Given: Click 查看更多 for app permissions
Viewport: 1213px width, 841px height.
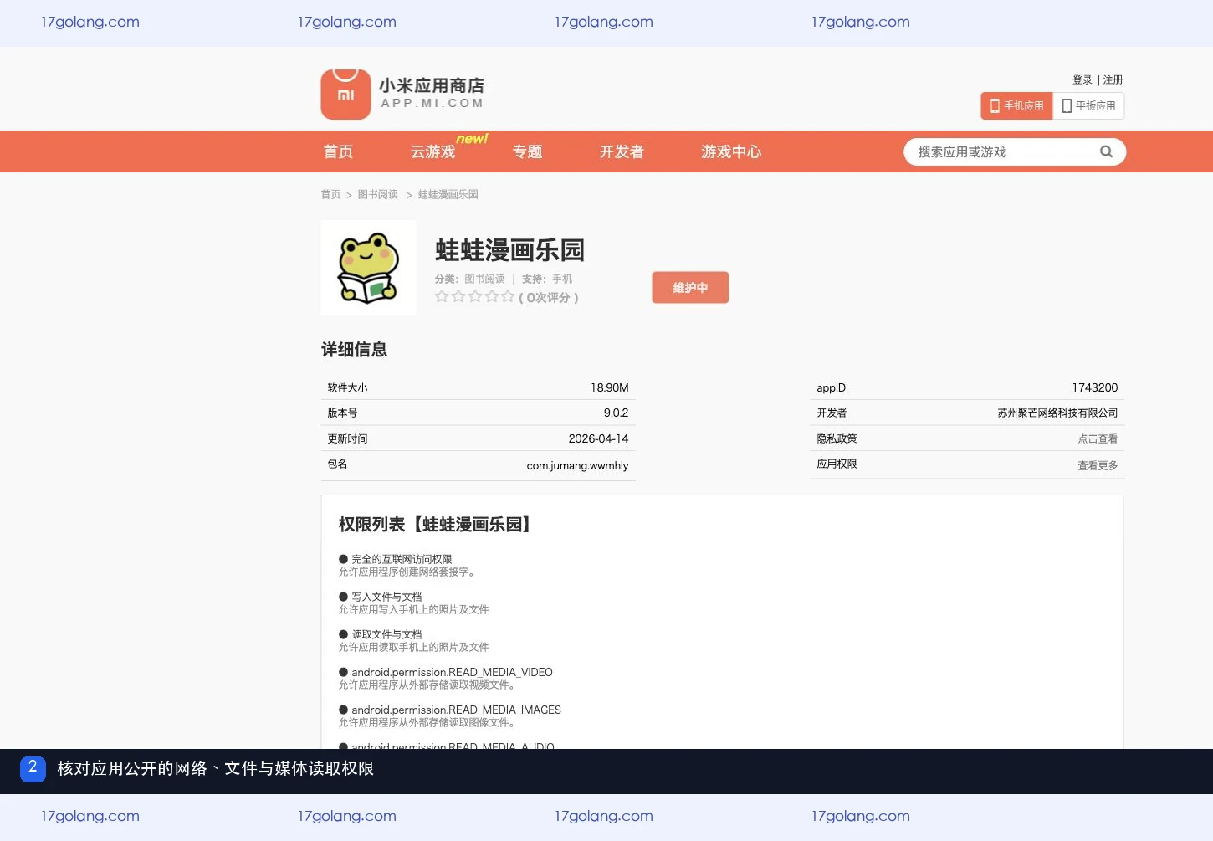Looking at the screenshot, I should coord(1098,465).
